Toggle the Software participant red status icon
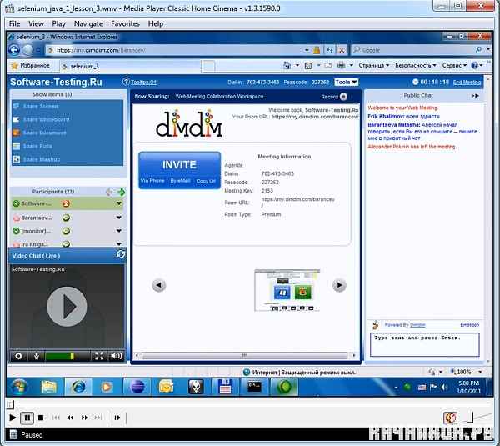This screenshot has height=446, width=500. 66,203
